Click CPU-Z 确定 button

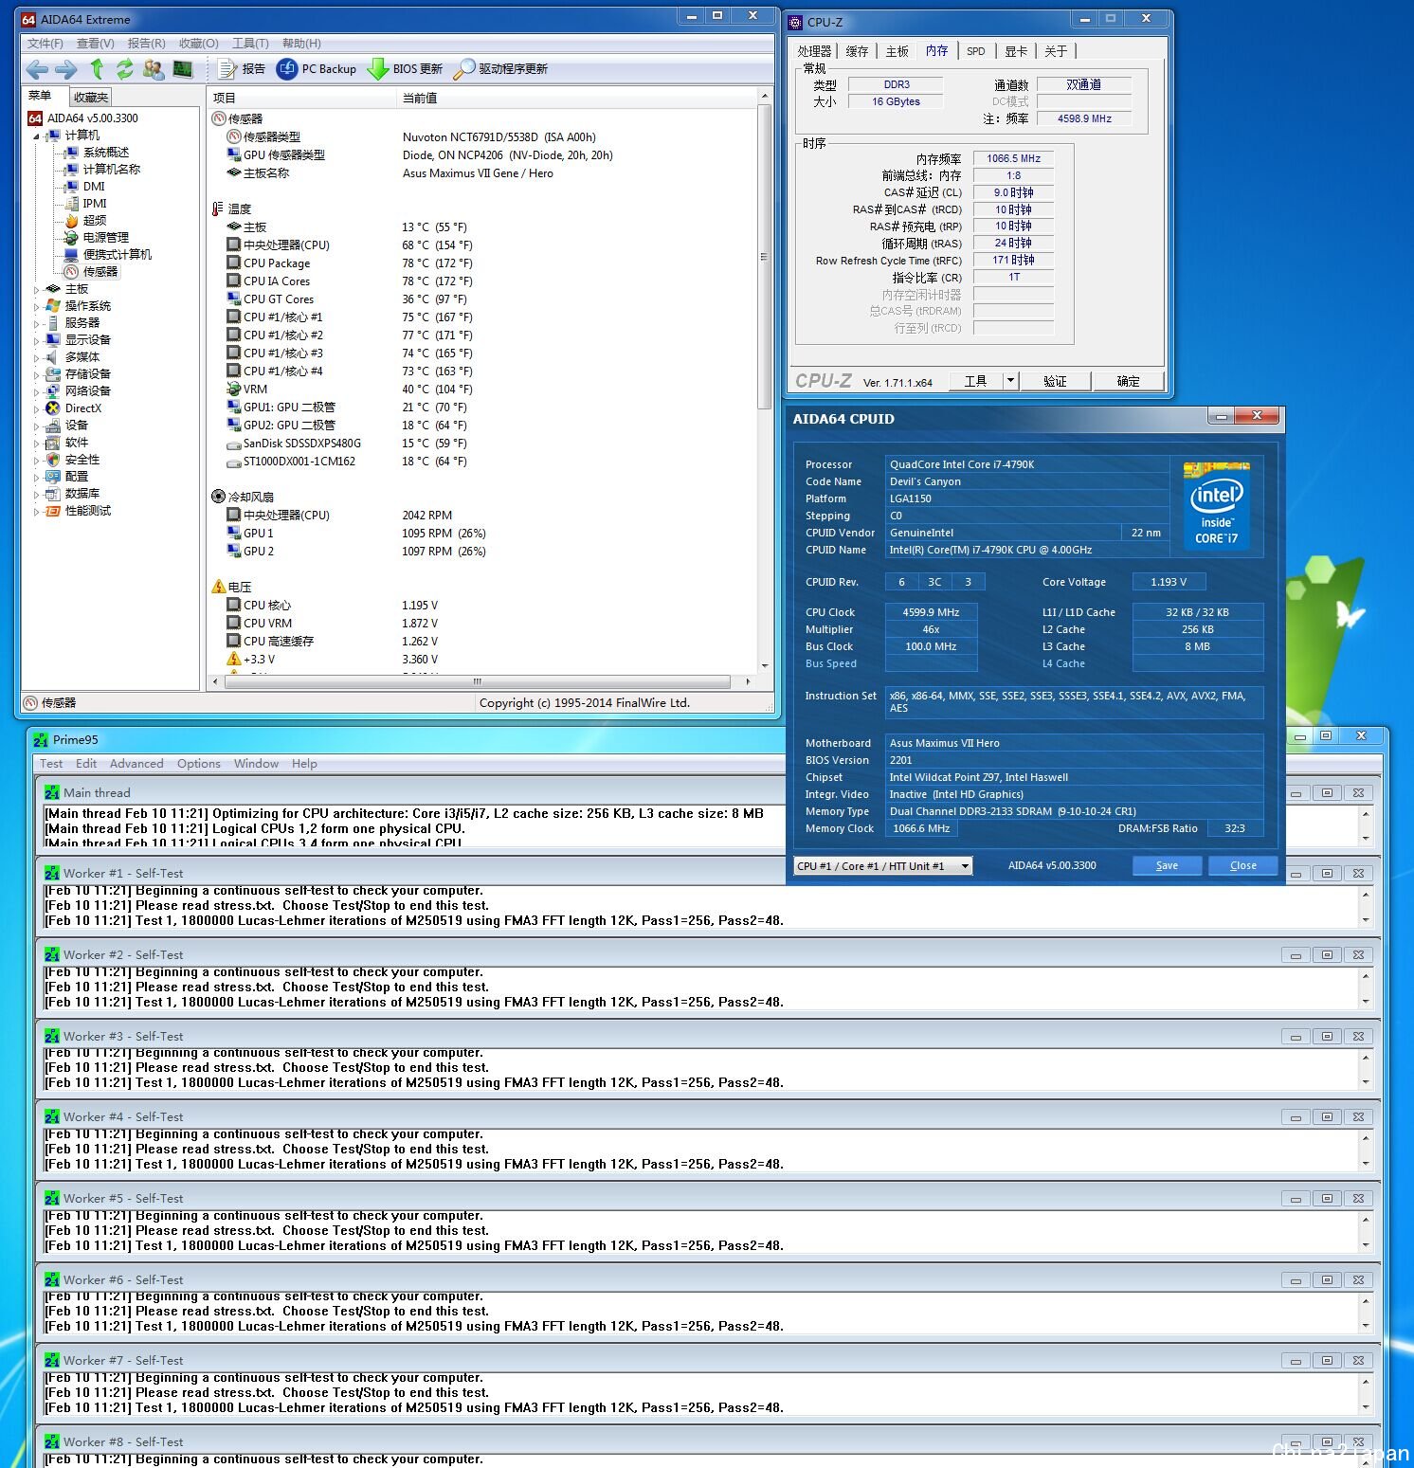click(x=1128, y=381)
